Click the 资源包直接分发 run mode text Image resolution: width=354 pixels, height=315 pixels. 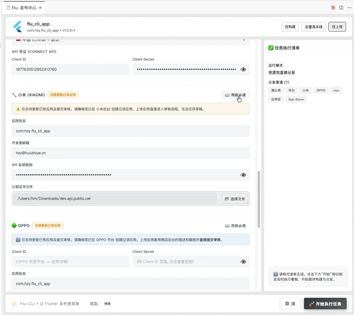281,73
